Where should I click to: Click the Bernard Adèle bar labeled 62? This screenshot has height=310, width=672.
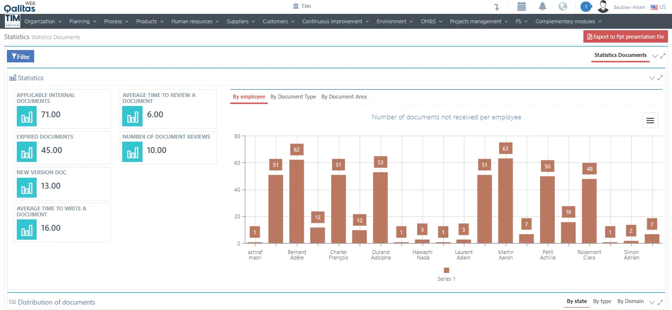pyautogui.click(x=296, y=202)
